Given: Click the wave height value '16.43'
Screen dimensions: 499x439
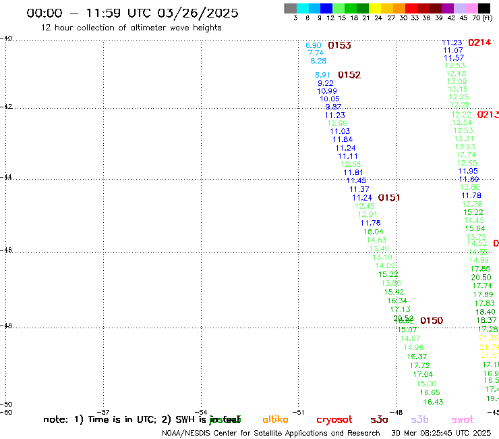Looking at the screenshot, I should pos(433,402).
